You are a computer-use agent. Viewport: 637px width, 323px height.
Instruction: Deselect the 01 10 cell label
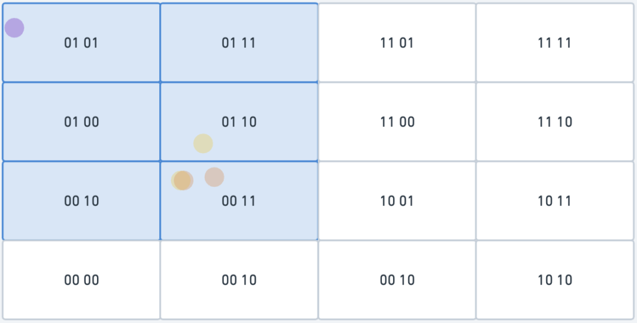point(239,122)
